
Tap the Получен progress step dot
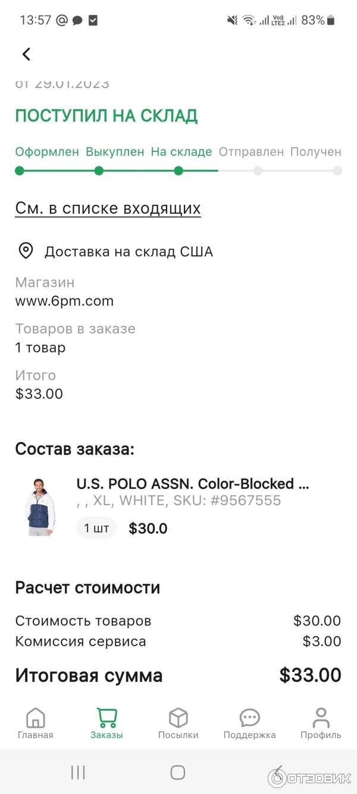pos(337,171)
